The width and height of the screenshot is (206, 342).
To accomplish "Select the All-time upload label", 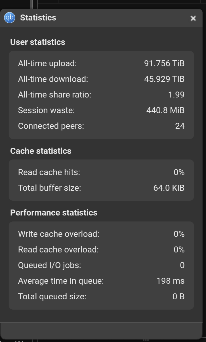I will (47, 63).
